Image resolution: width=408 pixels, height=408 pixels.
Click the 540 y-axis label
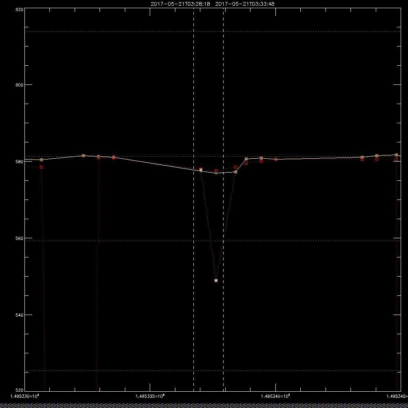coord(20,315)
